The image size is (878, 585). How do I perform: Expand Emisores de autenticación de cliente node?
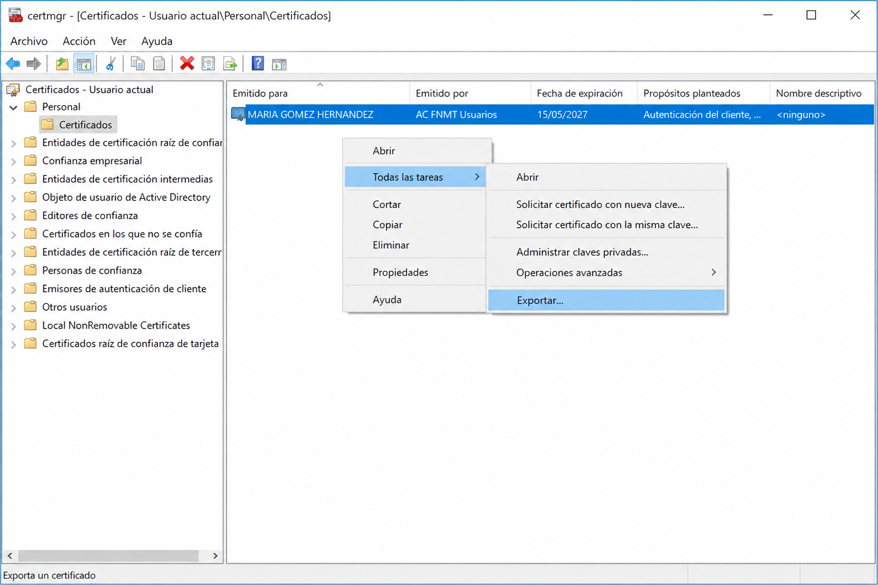click(13, 290)
